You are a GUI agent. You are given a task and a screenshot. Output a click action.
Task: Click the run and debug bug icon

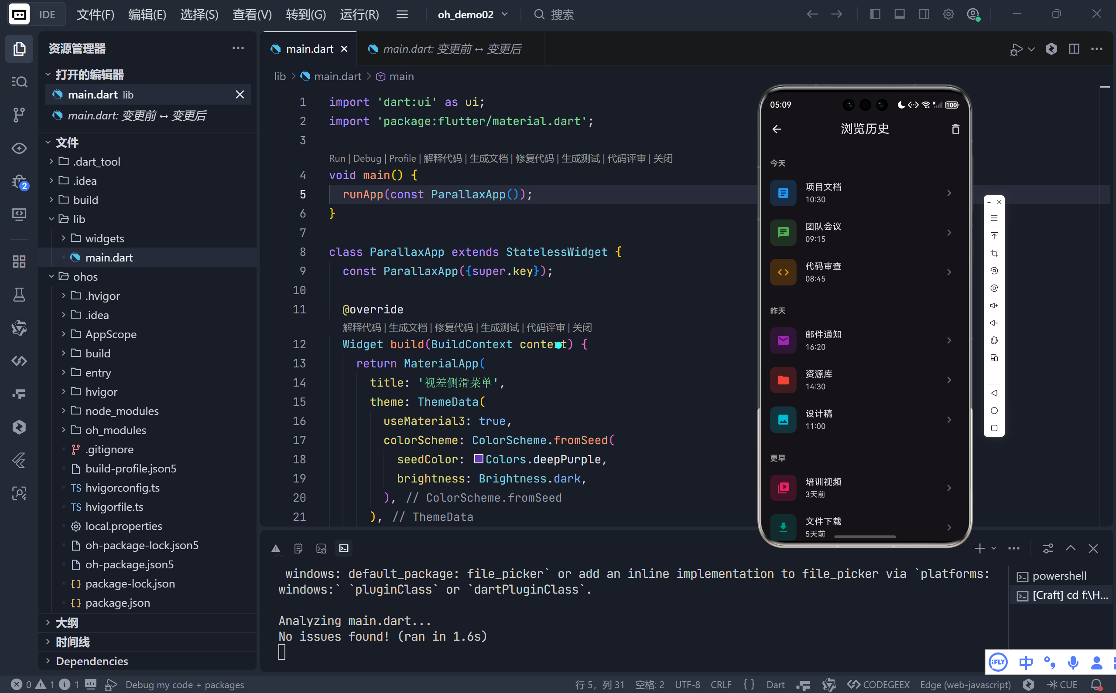19,182
